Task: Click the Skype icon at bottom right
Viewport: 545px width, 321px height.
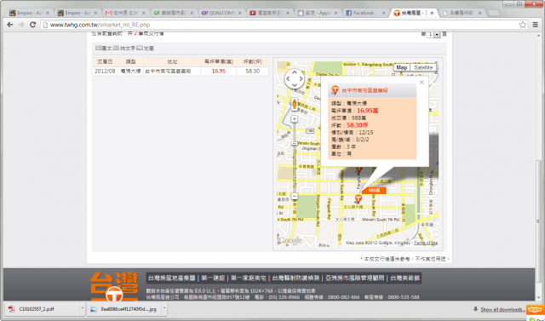Action: pos(535,309)
